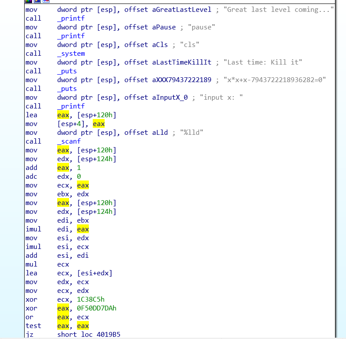Click the aGreatLastLevel offset name
This screenshot has height=339, width=346.
[182, 10]
